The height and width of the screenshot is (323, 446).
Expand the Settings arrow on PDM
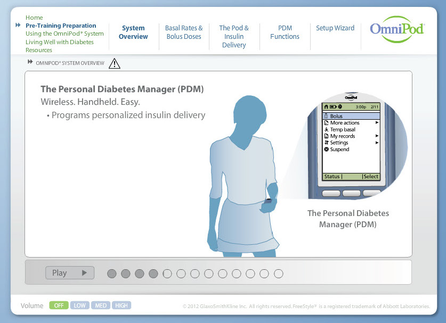[x=377, y=143]
